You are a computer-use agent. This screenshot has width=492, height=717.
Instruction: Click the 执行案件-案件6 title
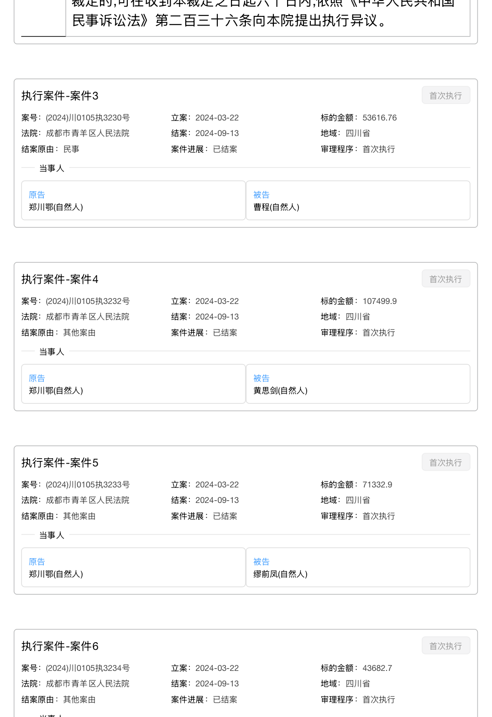coord(60,646)
